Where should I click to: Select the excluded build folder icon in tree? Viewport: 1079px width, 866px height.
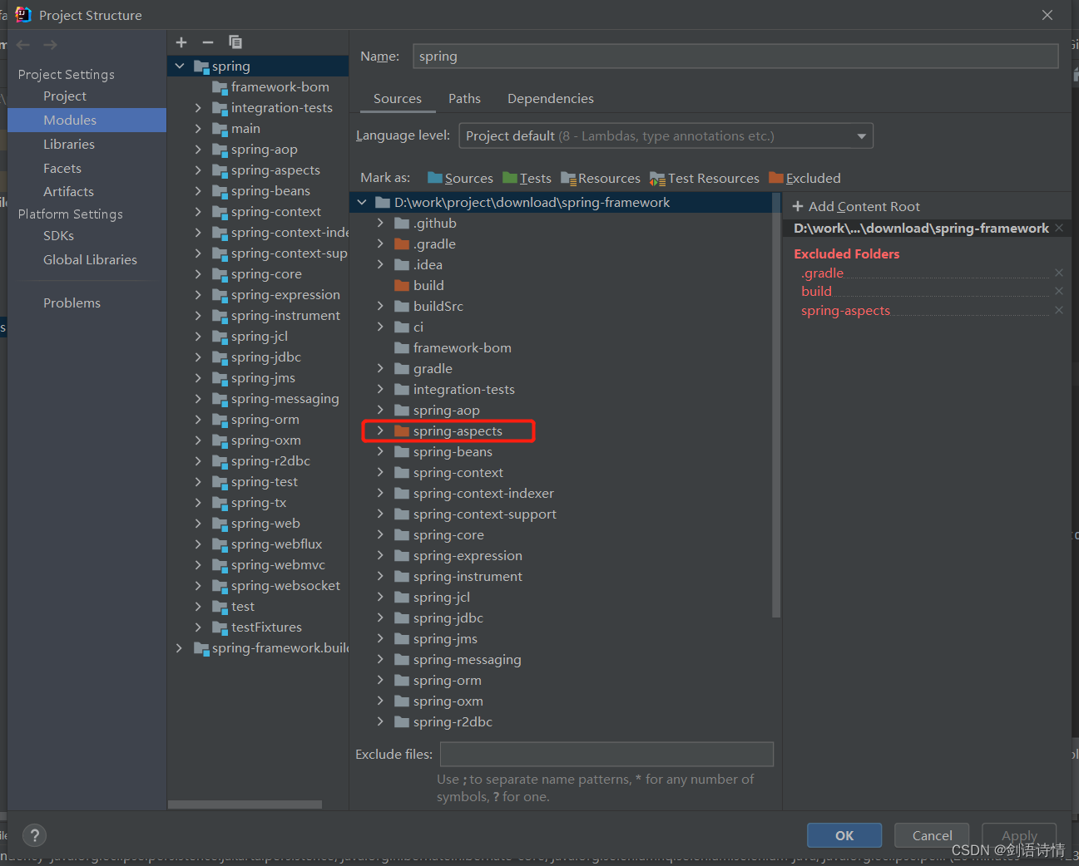(402, 285)
